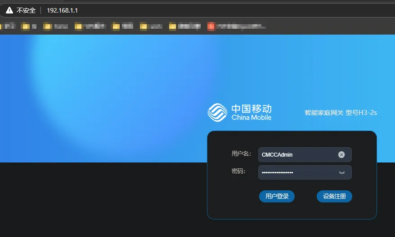Select the 192.168.1.1 address bar URL
The image size is (395, 237).
(x=62, y=10)
